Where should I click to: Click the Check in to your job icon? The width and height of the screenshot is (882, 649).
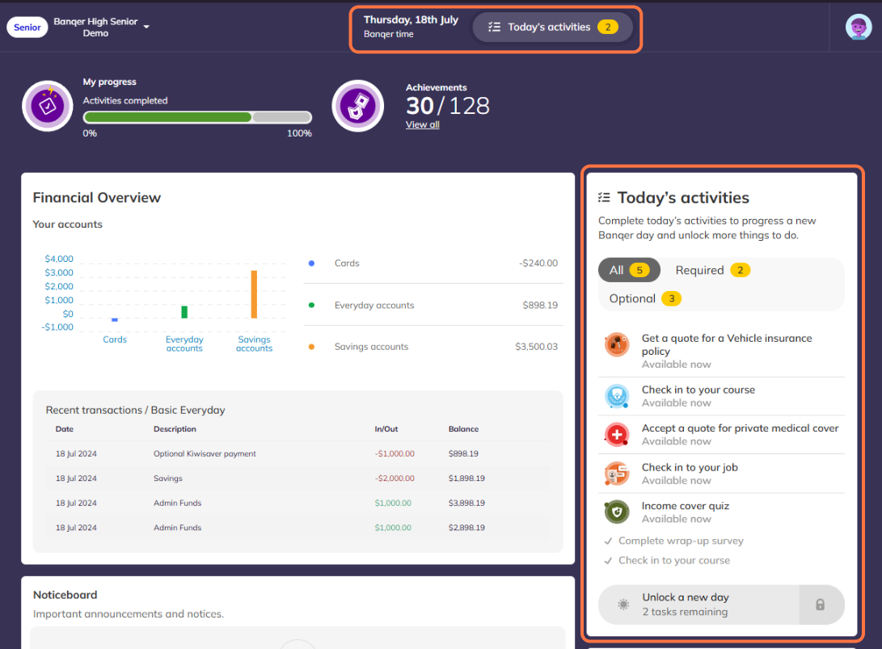pyautogui.click(x=617, y=474)
